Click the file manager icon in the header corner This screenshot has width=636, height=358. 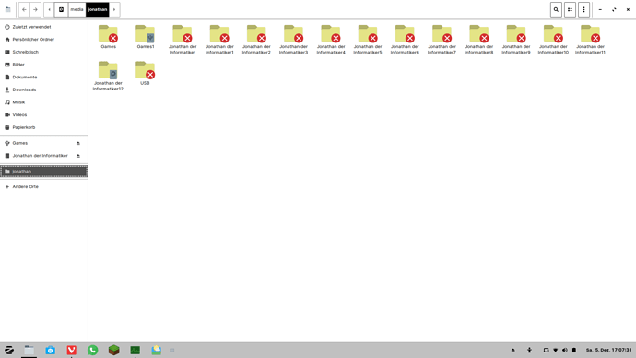[7, 10]
